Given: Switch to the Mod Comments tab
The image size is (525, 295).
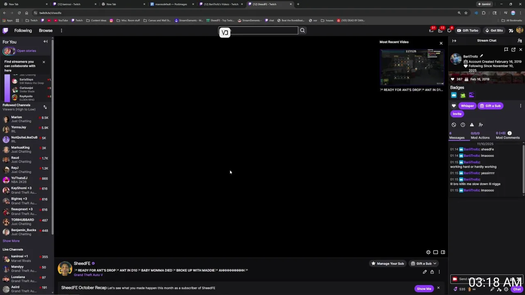Looking at the screenshot, I should [x=508, y=136].
